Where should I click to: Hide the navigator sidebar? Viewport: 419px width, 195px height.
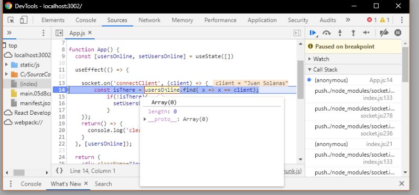tap(59, 33)
